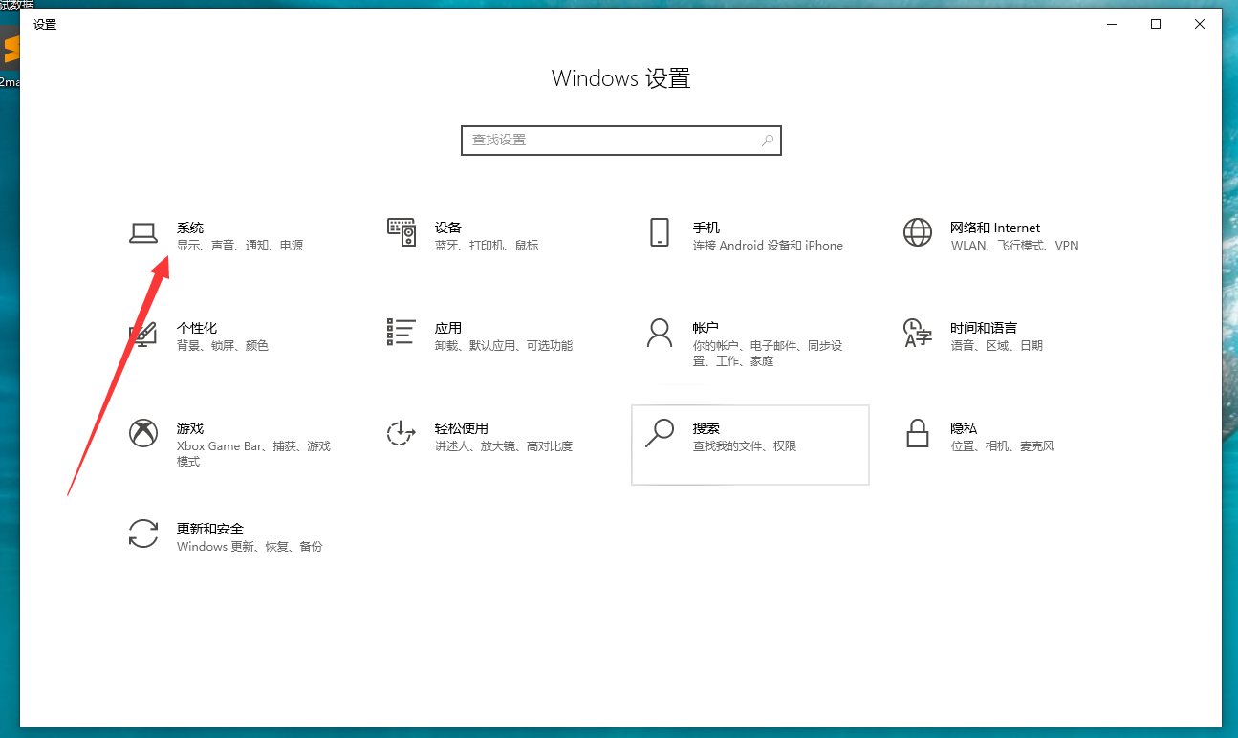Go to 更新和安全 settings title

pos(210,529)
